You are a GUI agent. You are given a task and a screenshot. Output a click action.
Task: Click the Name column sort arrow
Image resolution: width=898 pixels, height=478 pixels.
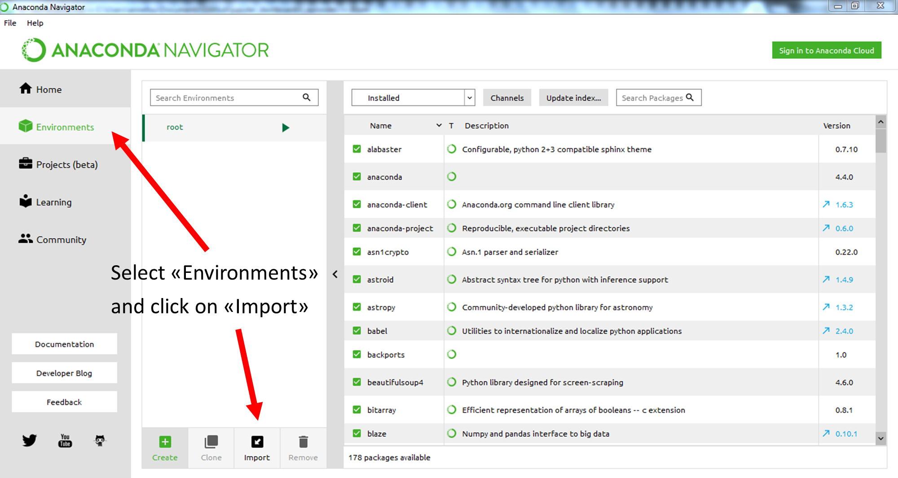(x=439, y=126)
